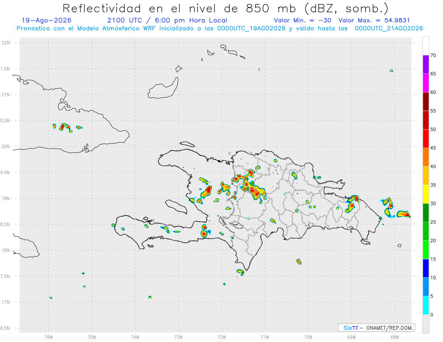Click the '15' value on the color bar
This screenshot has height=342, width=443.
433,259
